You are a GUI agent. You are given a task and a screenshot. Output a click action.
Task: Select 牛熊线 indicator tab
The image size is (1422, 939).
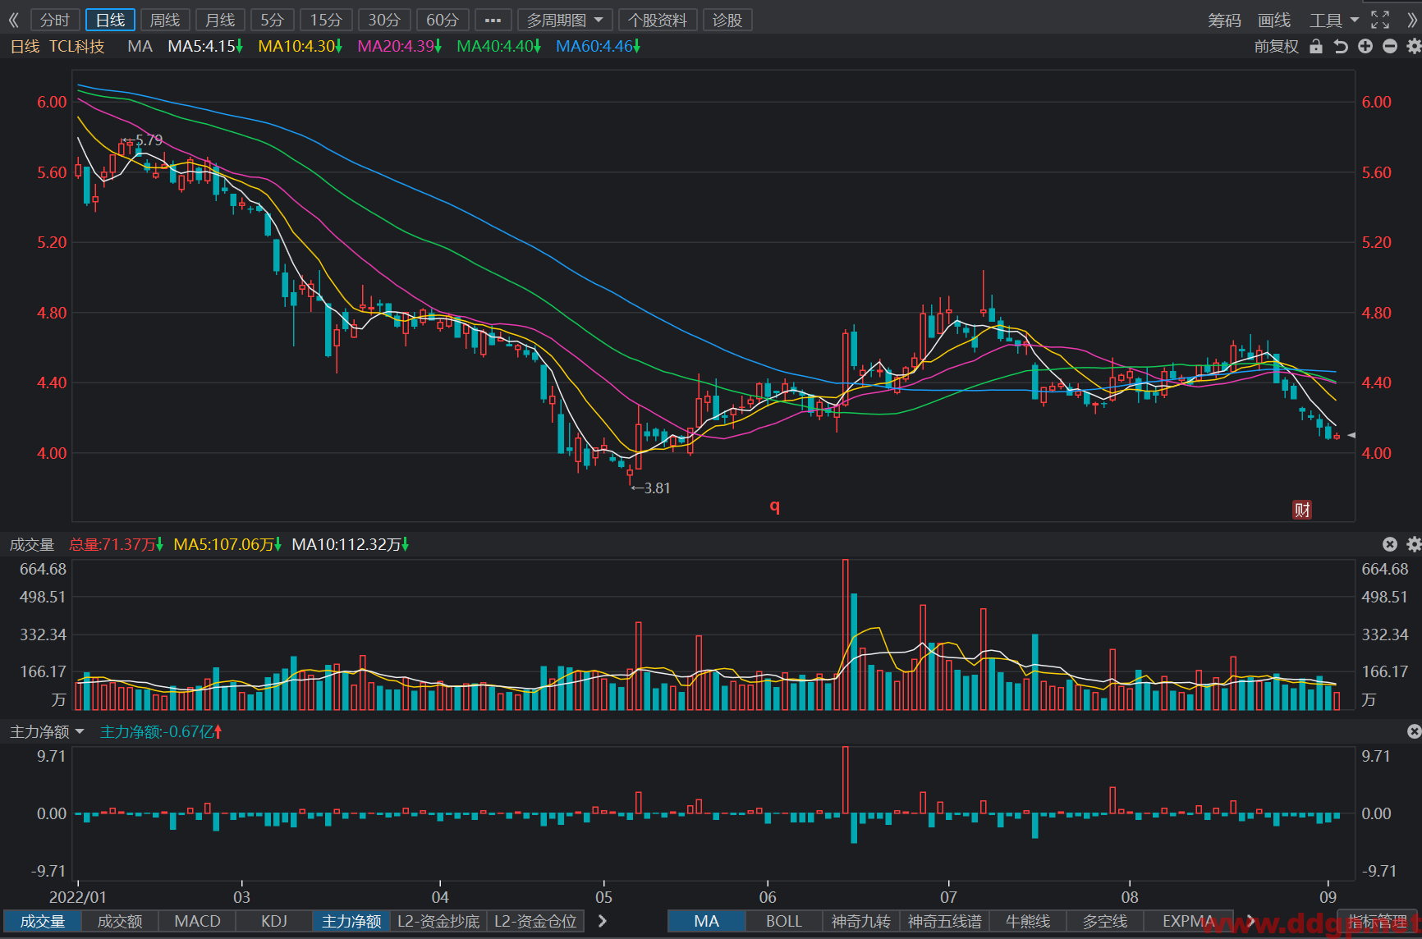[x=1028, y=921]
